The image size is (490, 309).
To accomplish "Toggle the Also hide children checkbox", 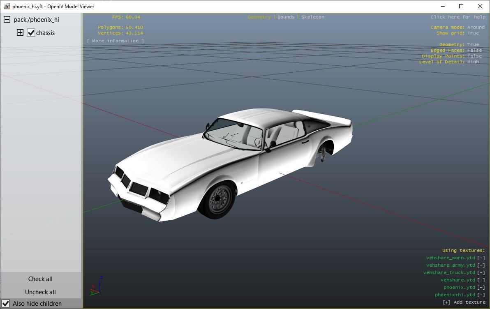I will point(6,303).
